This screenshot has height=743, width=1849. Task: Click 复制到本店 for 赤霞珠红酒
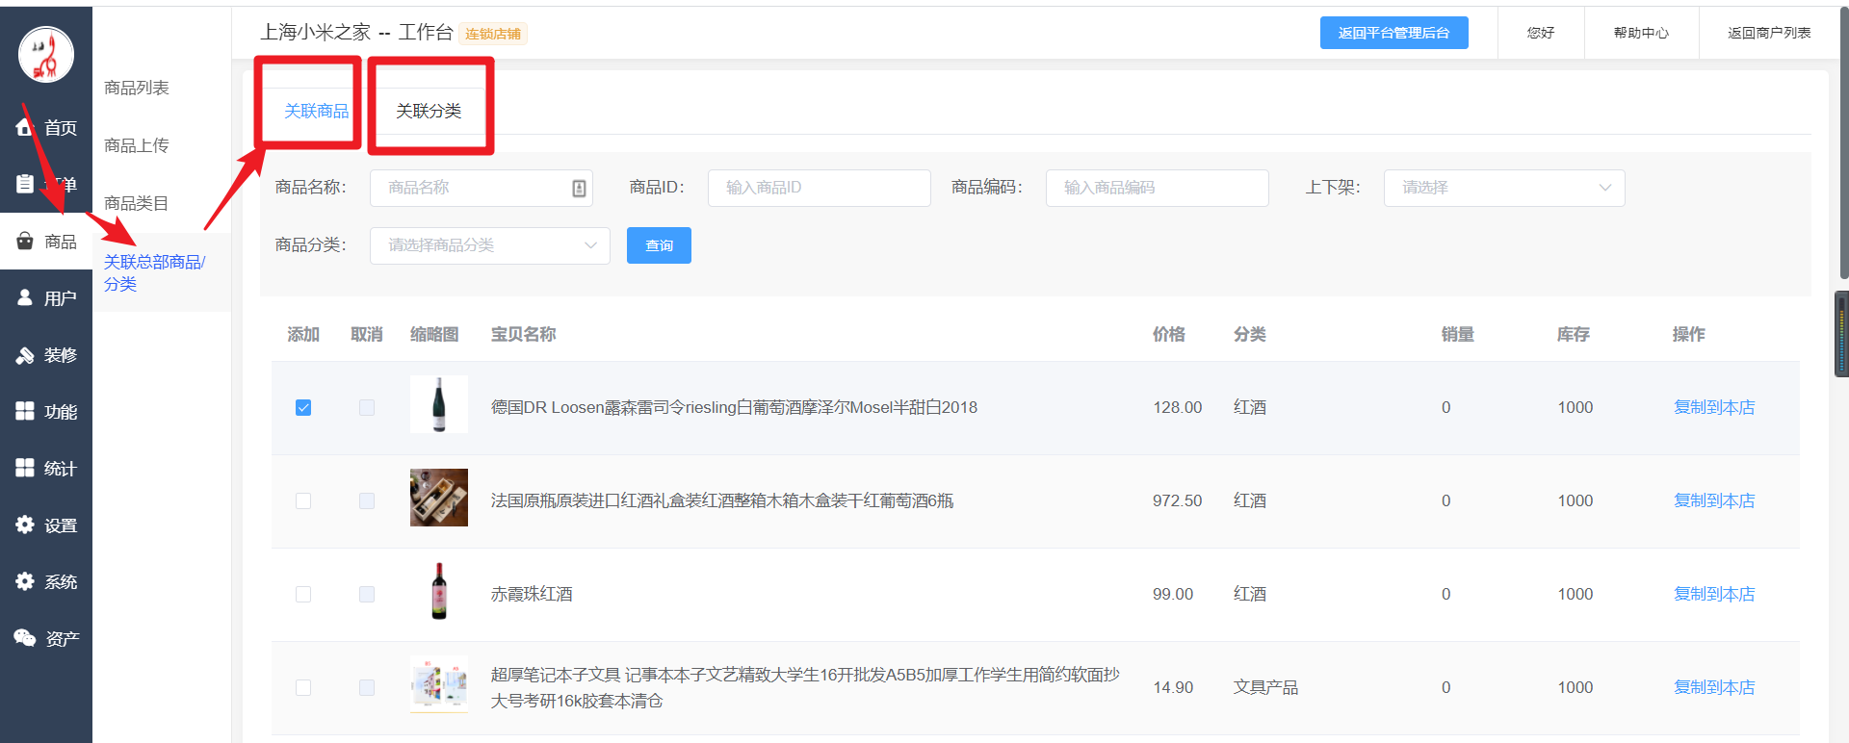click(1713, 594)
